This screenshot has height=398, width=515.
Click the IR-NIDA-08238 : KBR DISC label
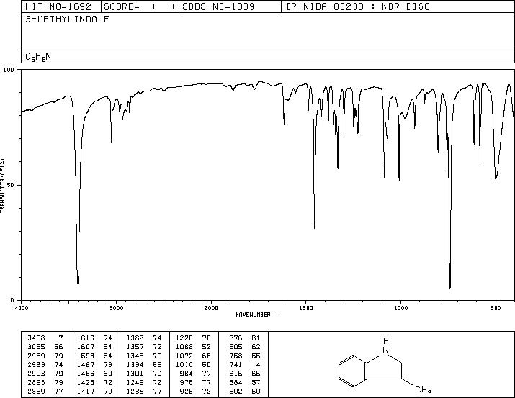pos(357,6)
